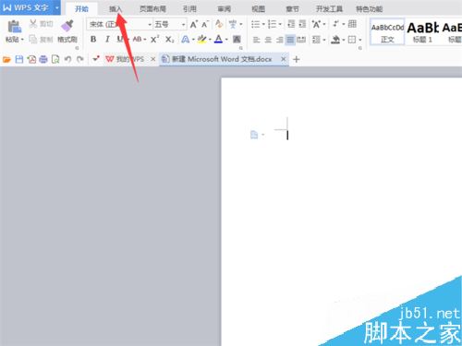Apply superscript X² formatting
The image size is (462, 346).
[154, 40]
